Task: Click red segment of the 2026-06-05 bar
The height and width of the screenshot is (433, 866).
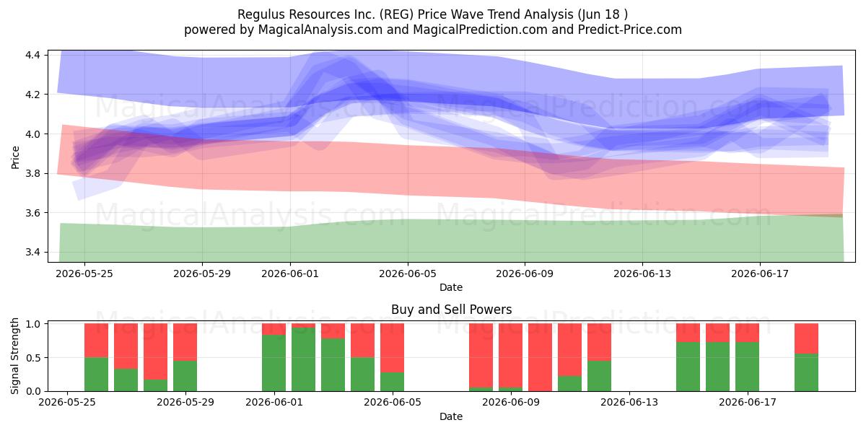Action: pyautogui.click(x=392, y=348)
